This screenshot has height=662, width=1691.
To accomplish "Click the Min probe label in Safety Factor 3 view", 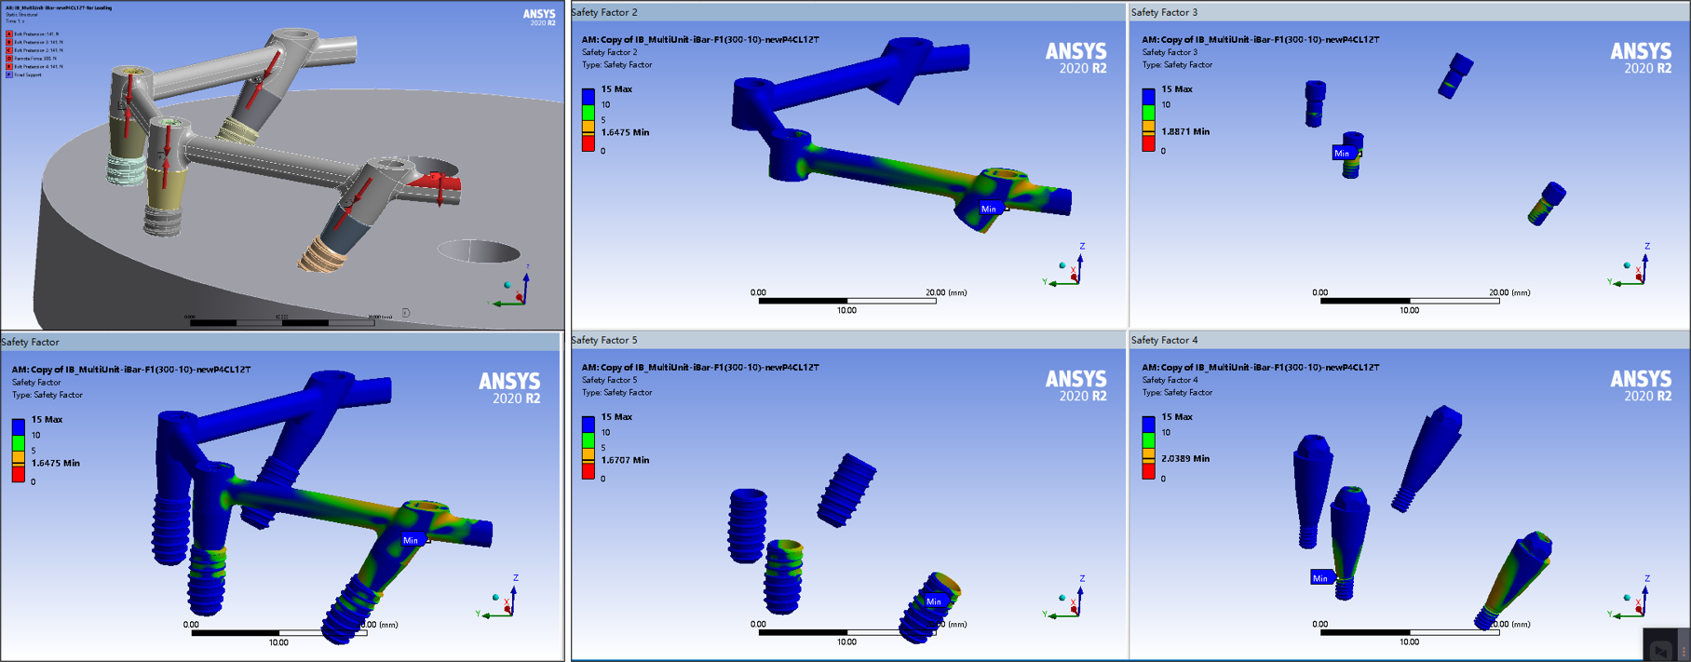I will [1342, 154].
